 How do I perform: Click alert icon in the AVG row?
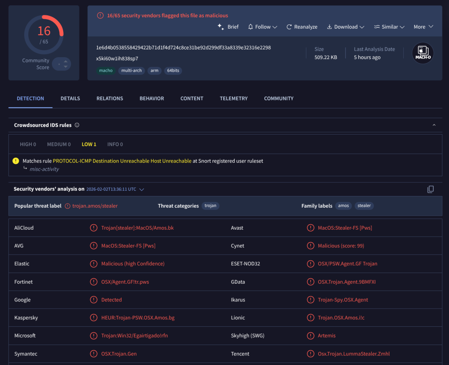click(x=94, y=246)
